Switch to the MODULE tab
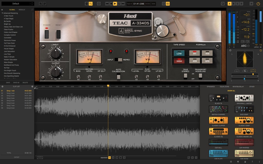 pyautogui.click(x=22, y=9)
